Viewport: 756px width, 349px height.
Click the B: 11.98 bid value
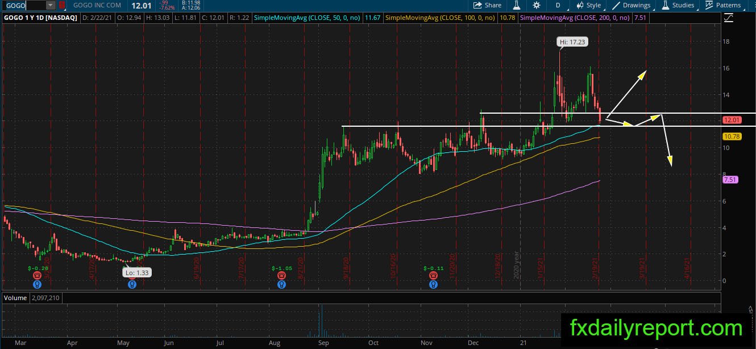tap(191, 3)
